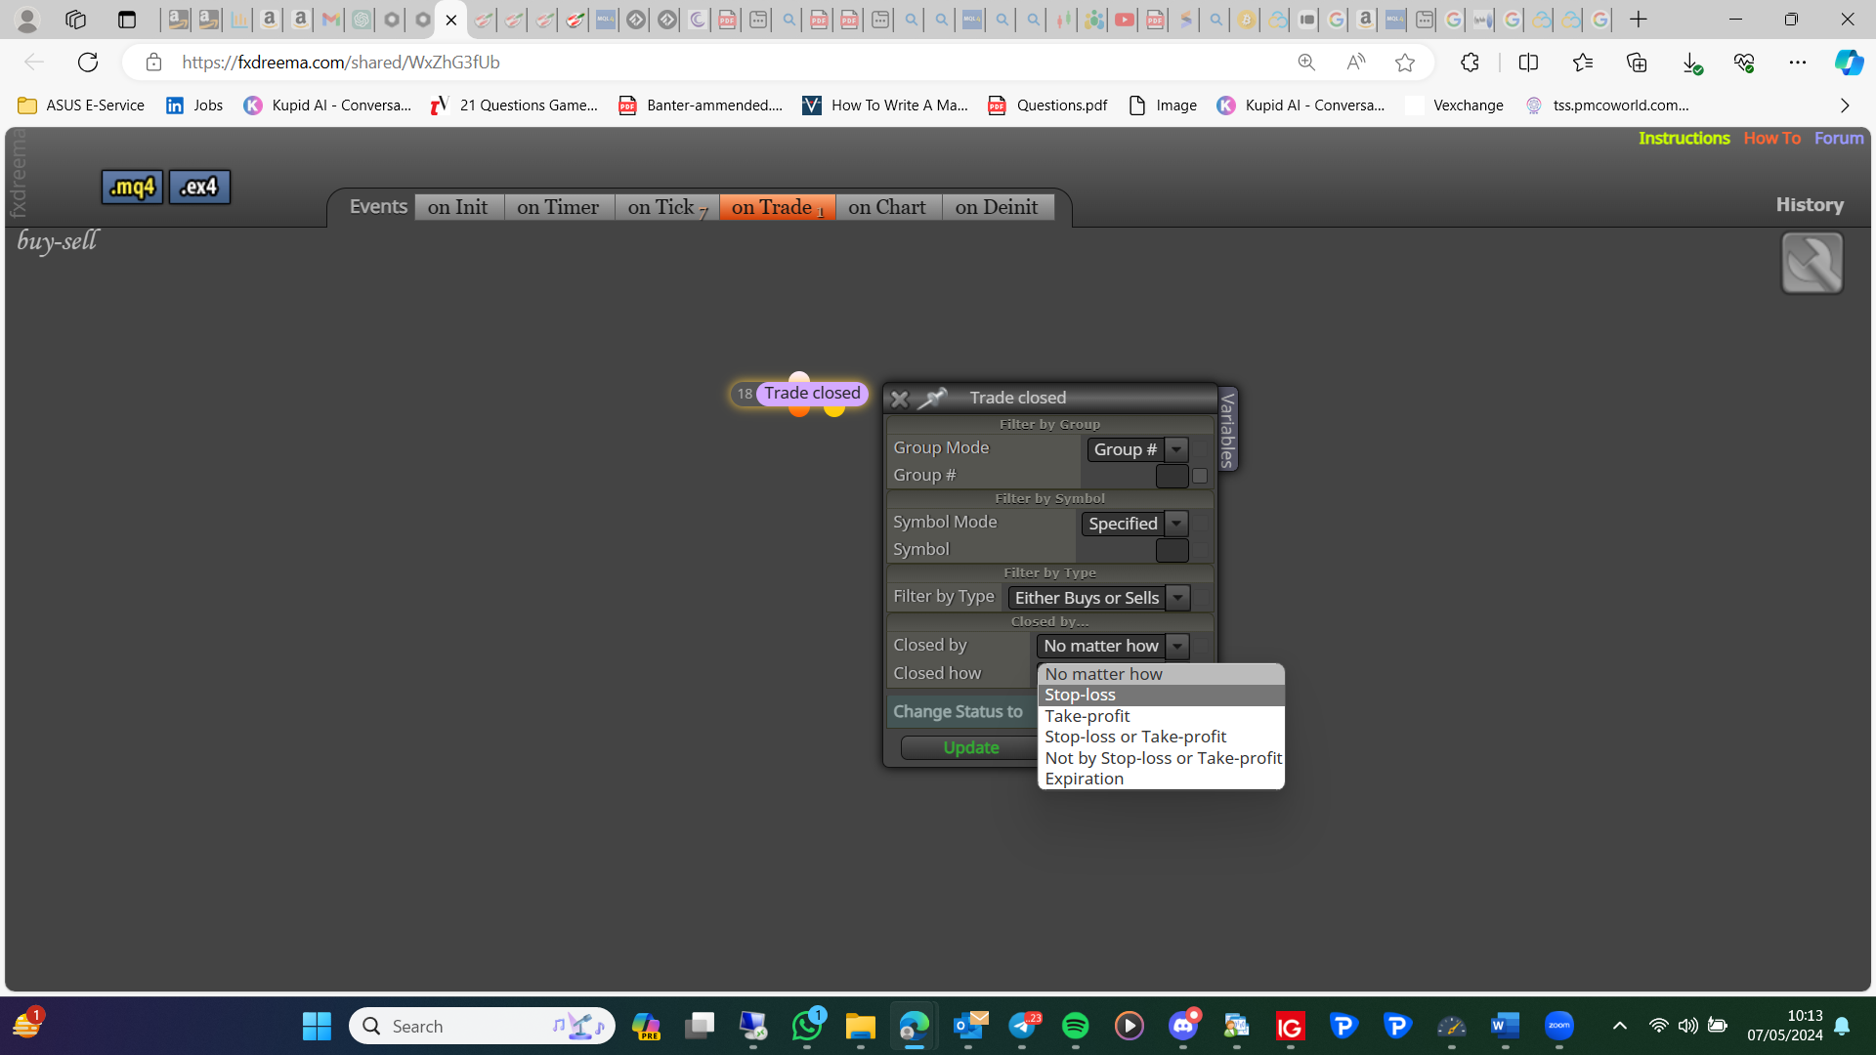Viewport: 1876px width, 1055px height.
Task: Click the Change Status to row
Action: tap(962, 711)
